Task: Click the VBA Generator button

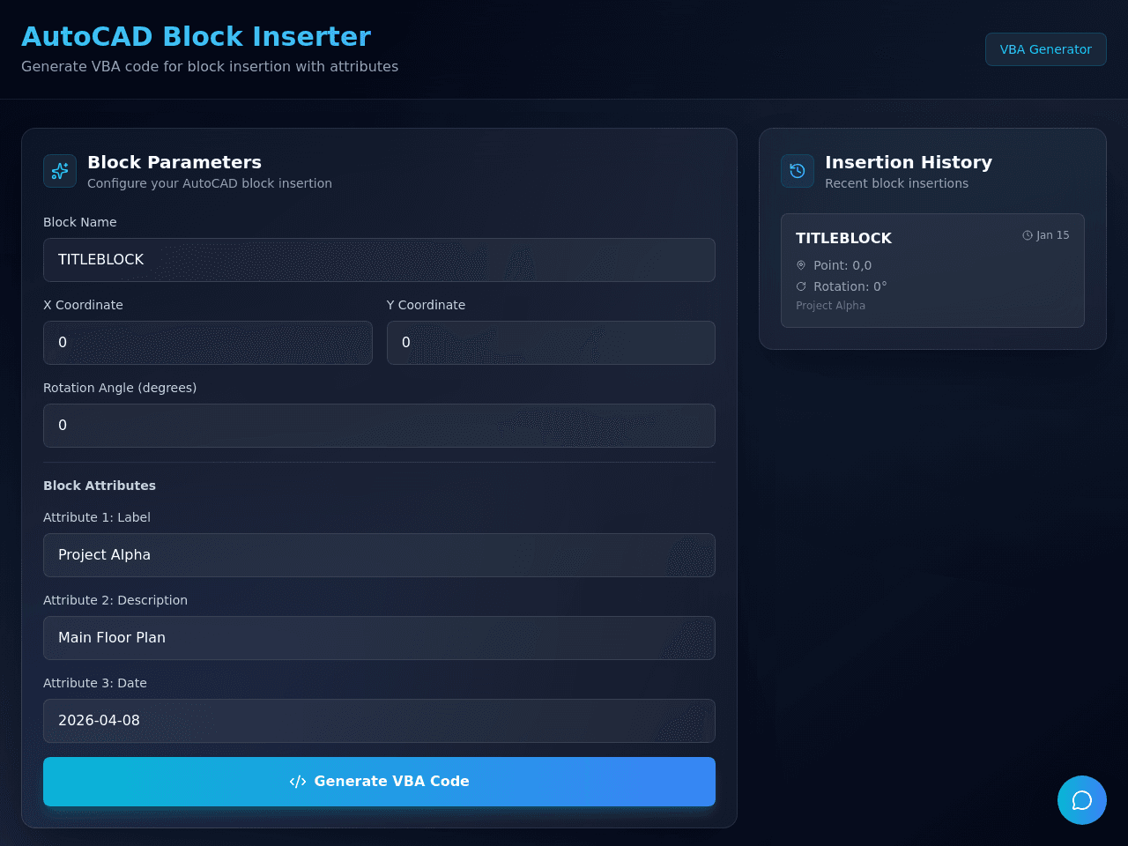Action: pyautogui.click(x=1046, y=49)
